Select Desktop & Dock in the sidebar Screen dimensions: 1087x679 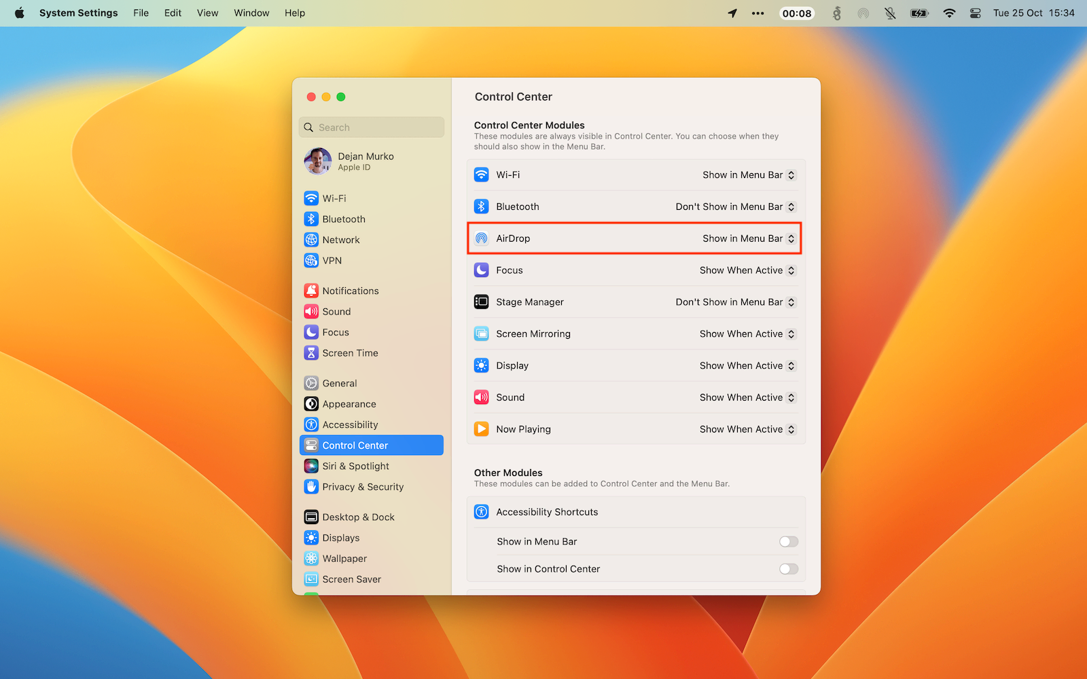(358, 517)
